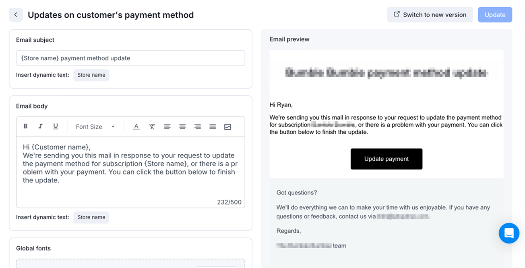The width and height of the screenshot is (525, 268).
Task: Toggle italic formatting in email body
Action: [40, 127]
